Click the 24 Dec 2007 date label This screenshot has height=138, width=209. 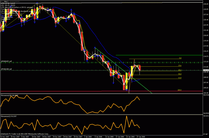point(68,137)
